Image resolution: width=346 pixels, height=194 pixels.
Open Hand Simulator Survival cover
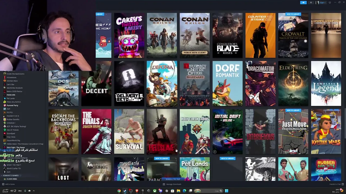click(129, 131)
